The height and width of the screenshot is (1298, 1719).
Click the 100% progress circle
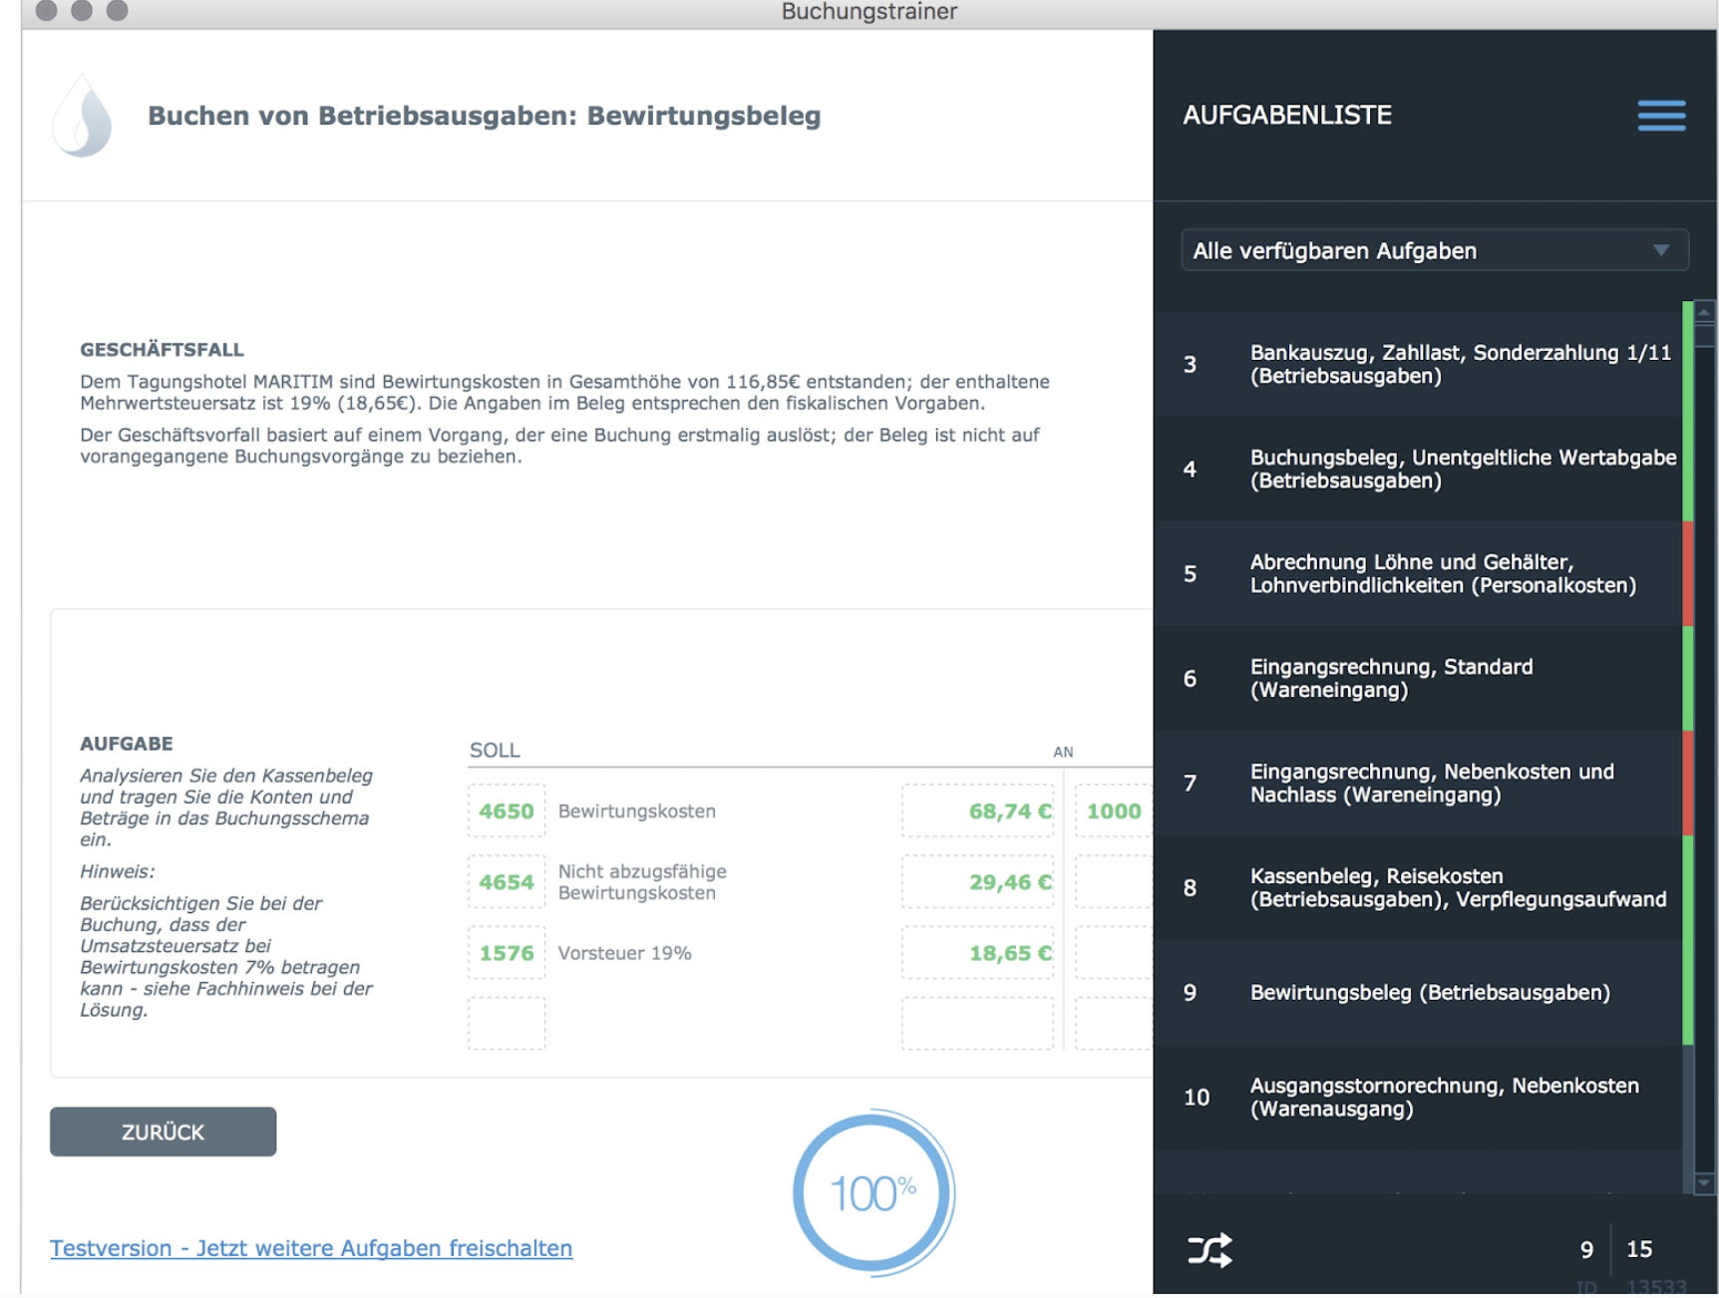pos(872,1192)
